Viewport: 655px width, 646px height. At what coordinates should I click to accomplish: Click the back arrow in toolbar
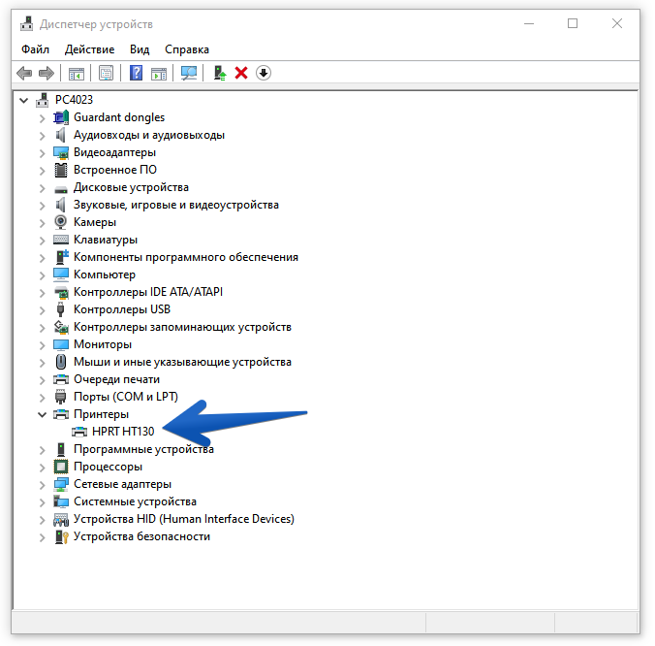click(x=25, y=73)
